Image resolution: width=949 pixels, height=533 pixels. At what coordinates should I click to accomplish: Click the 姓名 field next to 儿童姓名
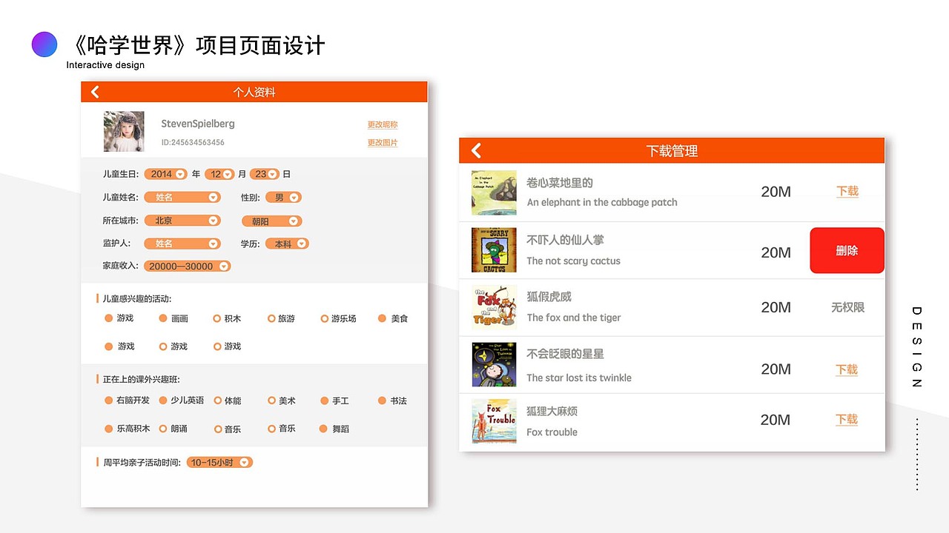point(182,197)
